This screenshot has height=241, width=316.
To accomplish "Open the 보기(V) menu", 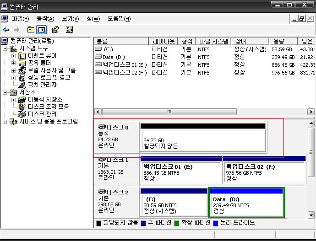I will point(70,19).
